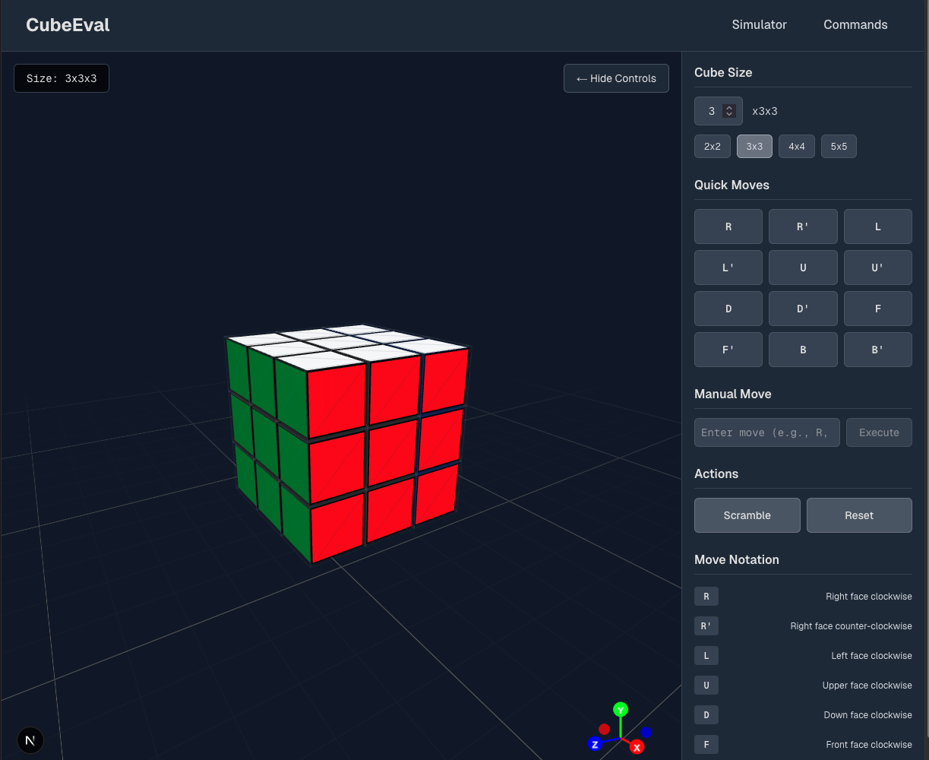
Task: Select the 4x4 cube size preset
Action: tap(796, 146)
